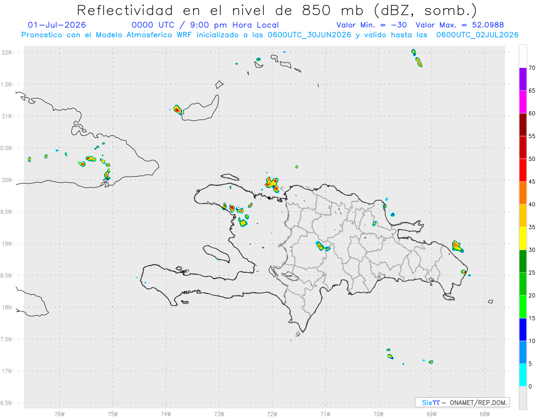Click the '19N' latitude label
544x420 pixels.
[7, 244]
